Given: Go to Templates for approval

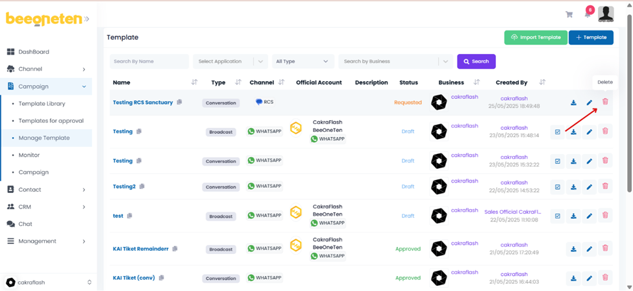Looking at the screenshot, I should click(x=51, y=121).
